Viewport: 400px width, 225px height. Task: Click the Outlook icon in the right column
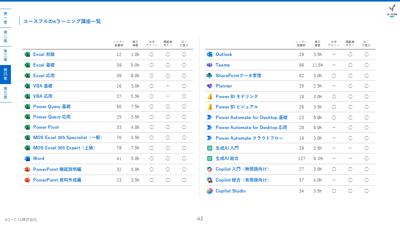(209, 54)
